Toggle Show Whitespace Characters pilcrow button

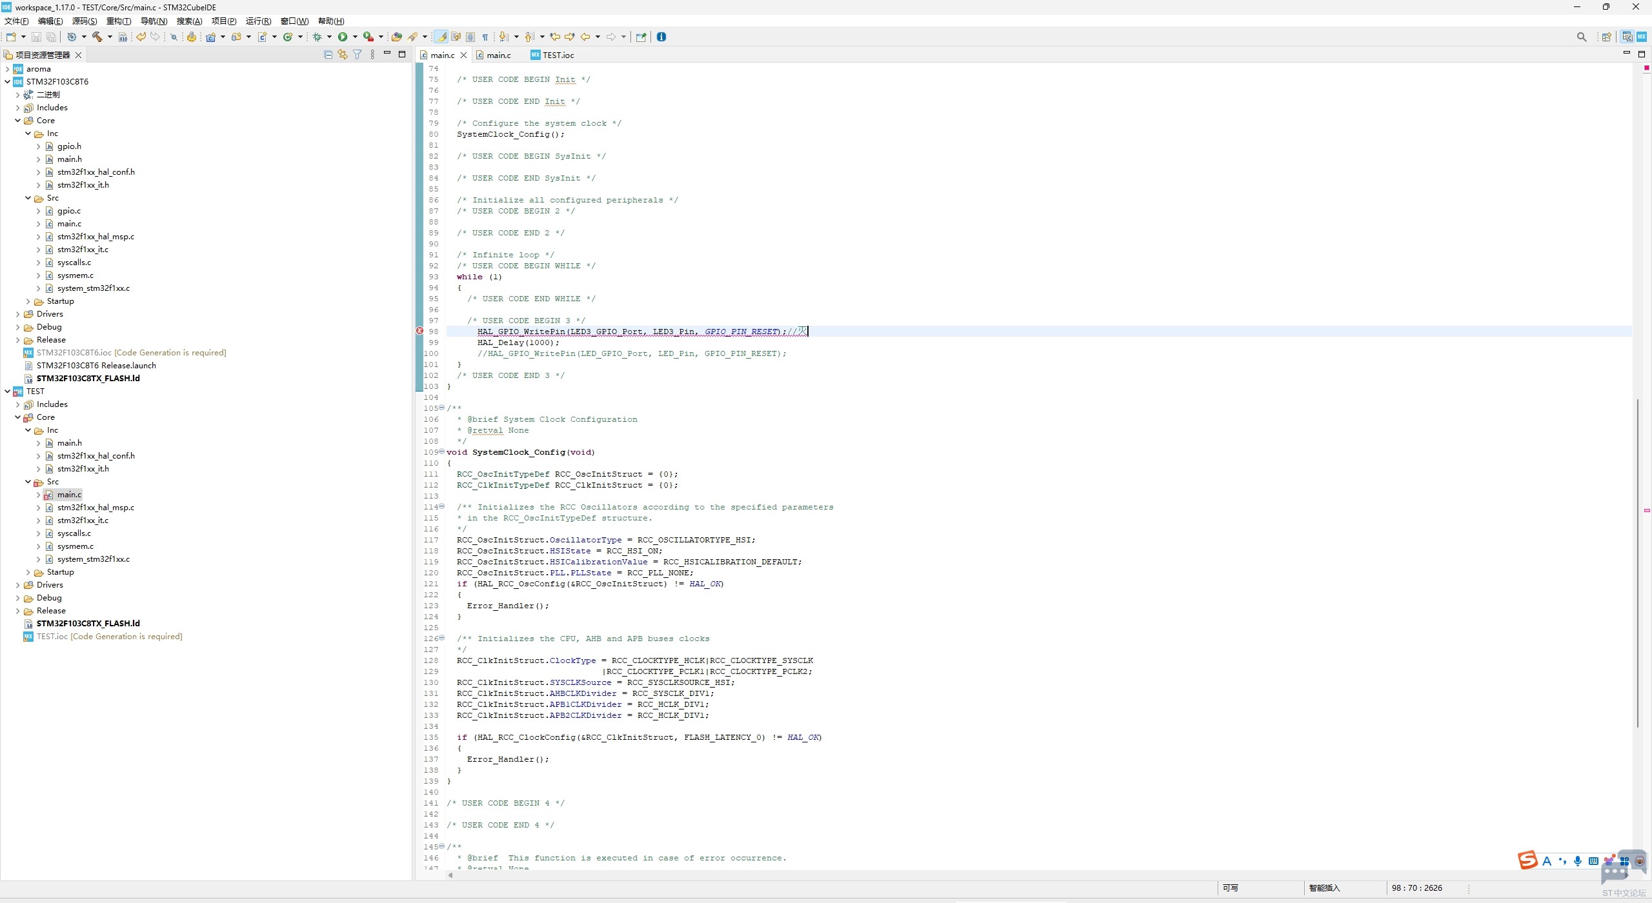(x=485, y=37)
